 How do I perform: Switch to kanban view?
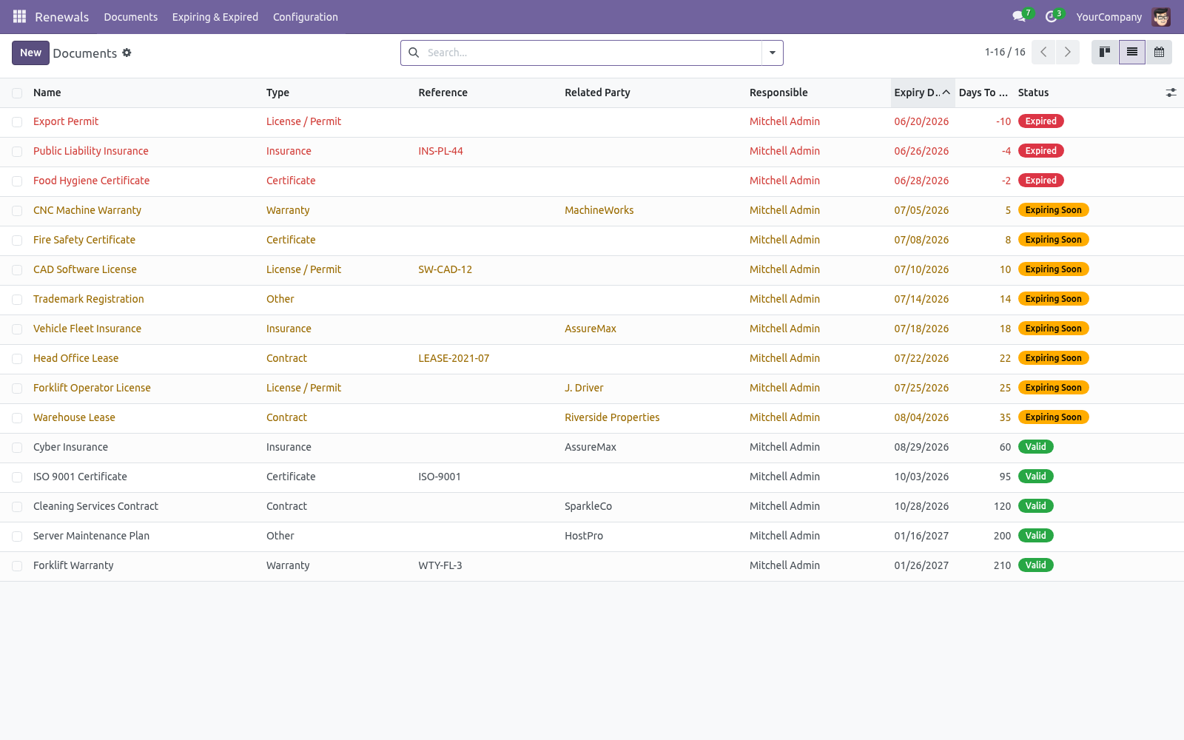[1105, 52]
